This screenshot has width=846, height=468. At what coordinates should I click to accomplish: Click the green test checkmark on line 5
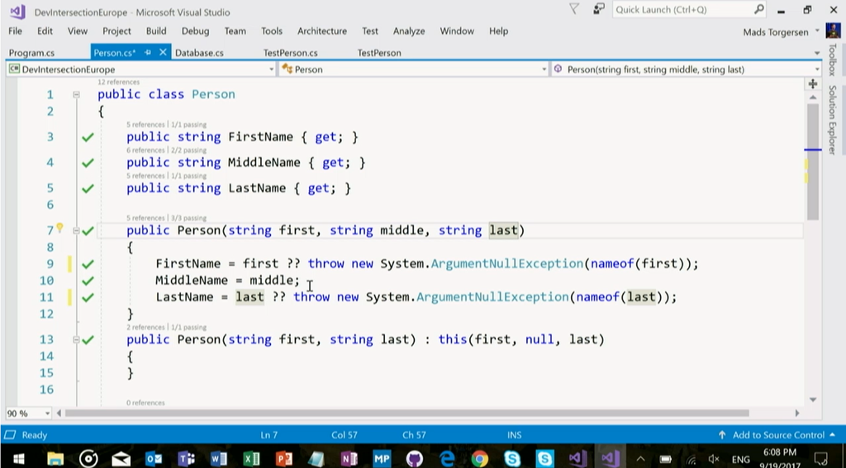pos(88,189)
